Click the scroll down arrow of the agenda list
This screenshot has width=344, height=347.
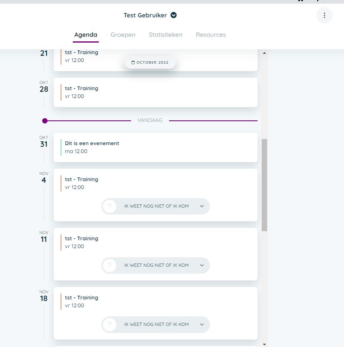[x=264, y=344]
